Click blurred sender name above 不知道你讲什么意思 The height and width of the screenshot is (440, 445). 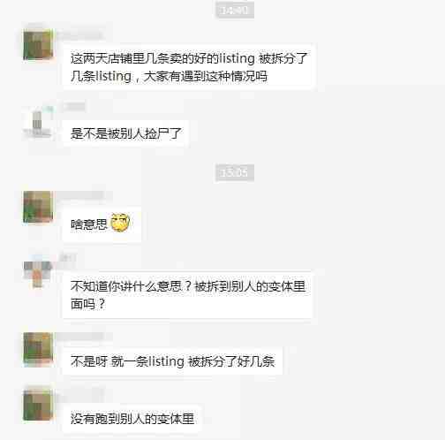click(68, 258)
